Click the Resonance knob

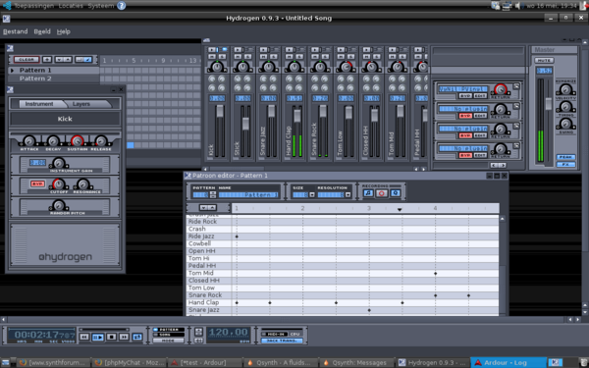coord(82,184)
